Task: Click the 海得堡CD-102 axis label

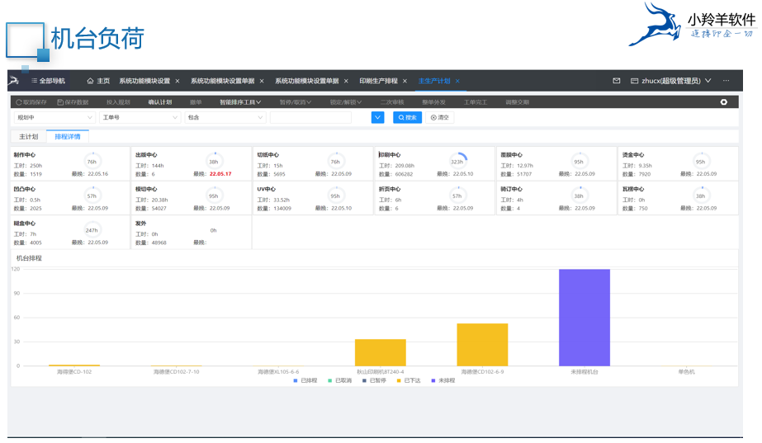Action: tap(73, 371)
